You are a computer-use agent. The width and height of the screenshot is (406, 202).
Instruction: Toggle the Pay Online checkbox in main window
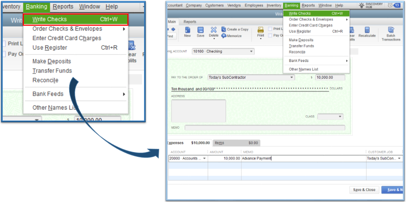270,35
